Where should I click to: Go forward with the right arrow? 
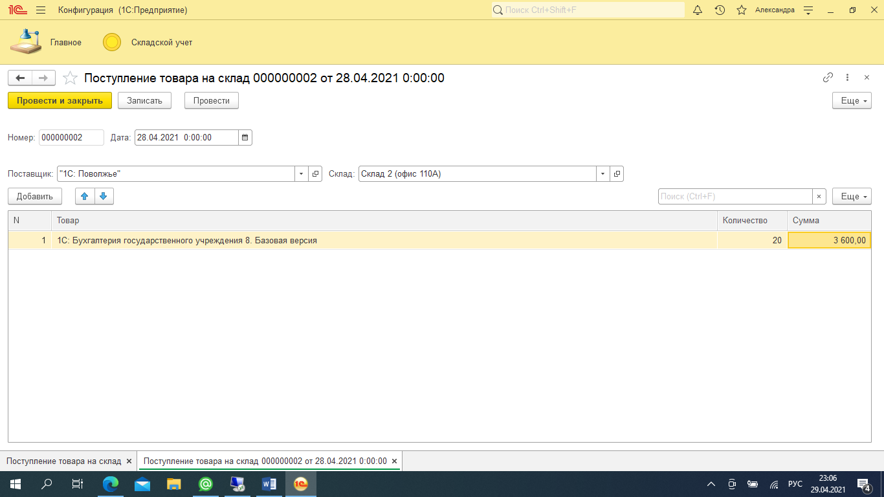tap(43, 78)
